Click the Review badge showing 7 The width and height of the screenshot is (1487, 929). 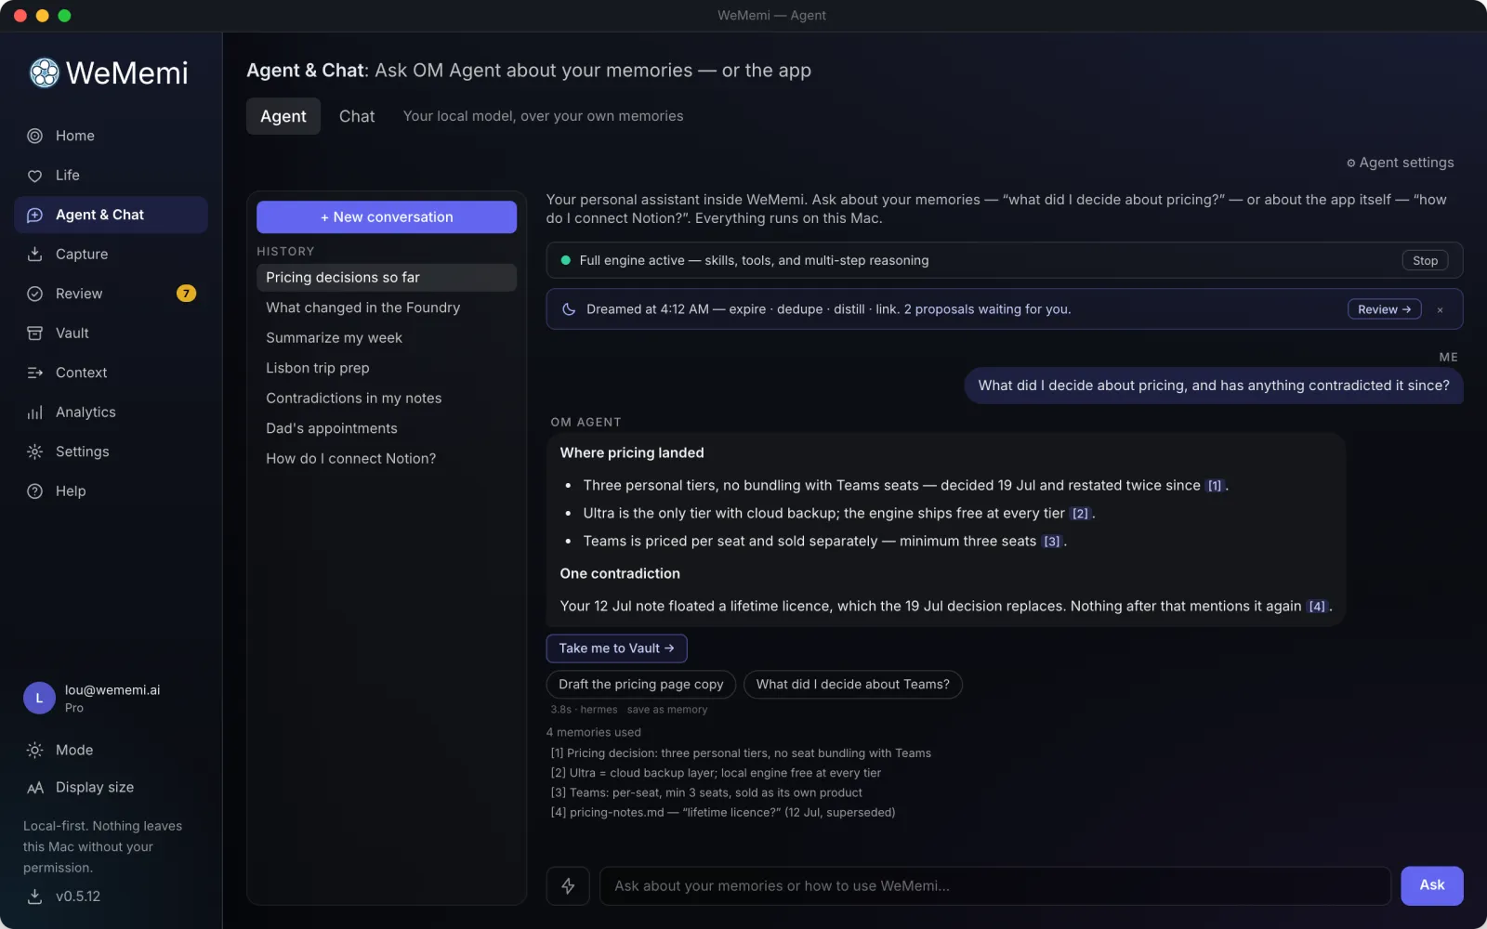[x=186, y=294]
